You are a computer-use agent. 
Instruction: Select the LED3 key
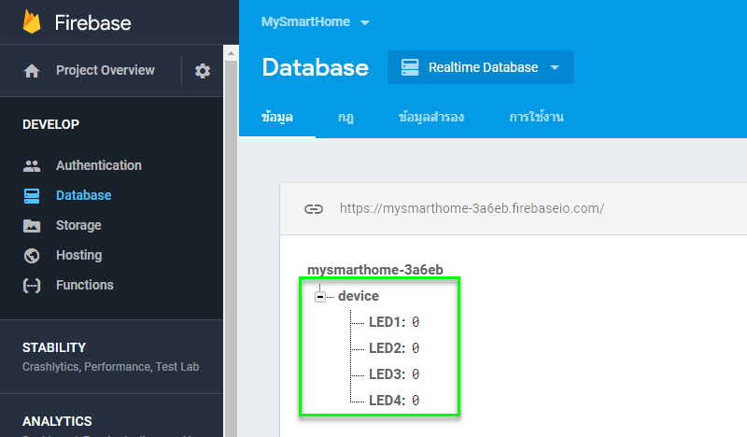pyautogui.click(x=387, y=374)
